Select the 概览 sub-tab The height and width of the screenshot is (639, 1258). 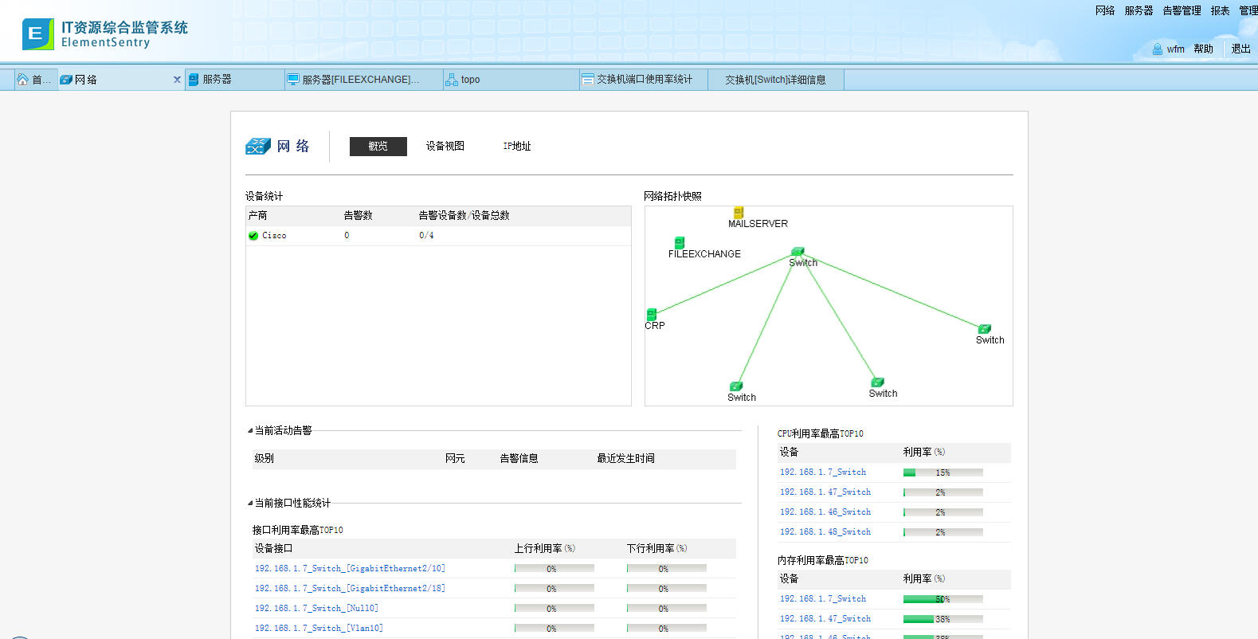[378, 147]
